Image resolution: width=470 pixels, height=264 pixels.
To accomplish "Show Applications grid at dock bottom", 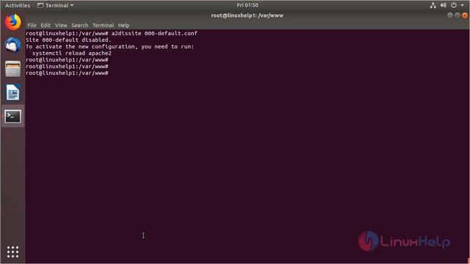I will click(x=13, y=252).
